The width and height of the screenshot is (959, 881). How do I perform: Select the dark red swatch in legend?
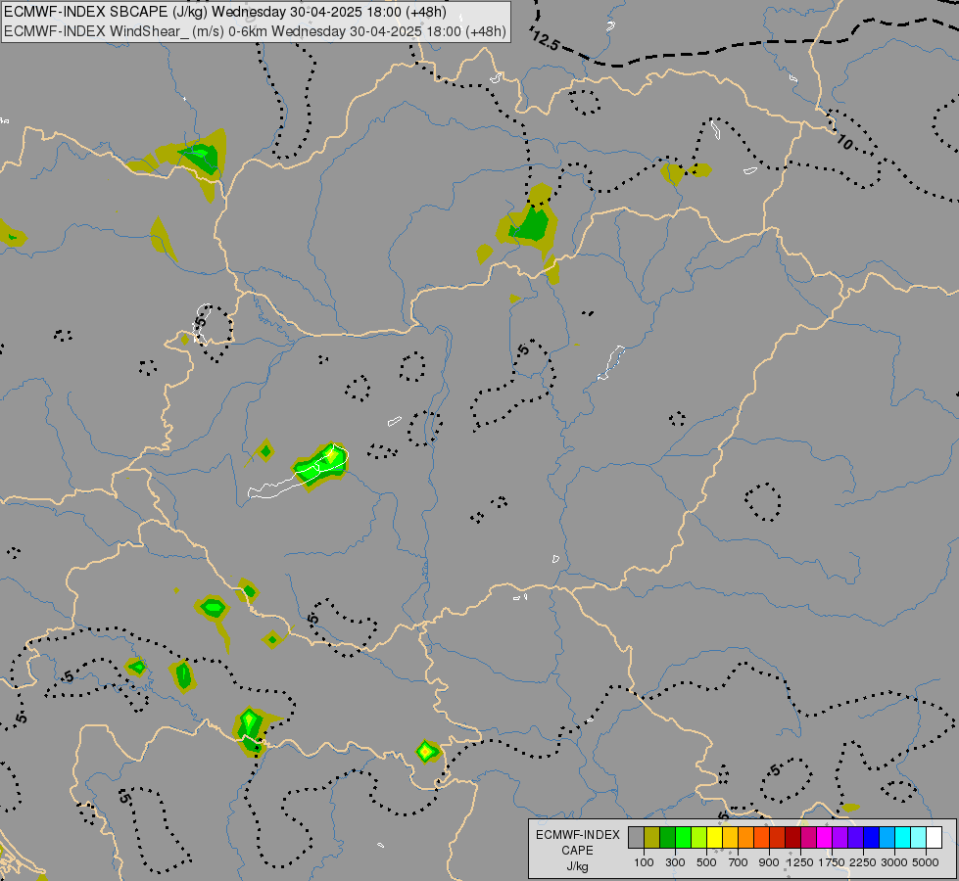click(x=792, y=837)
